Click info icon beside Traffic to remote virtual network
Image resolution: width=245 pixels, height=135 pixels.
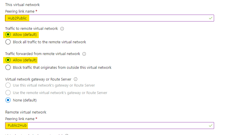click(x=62, y=29)
